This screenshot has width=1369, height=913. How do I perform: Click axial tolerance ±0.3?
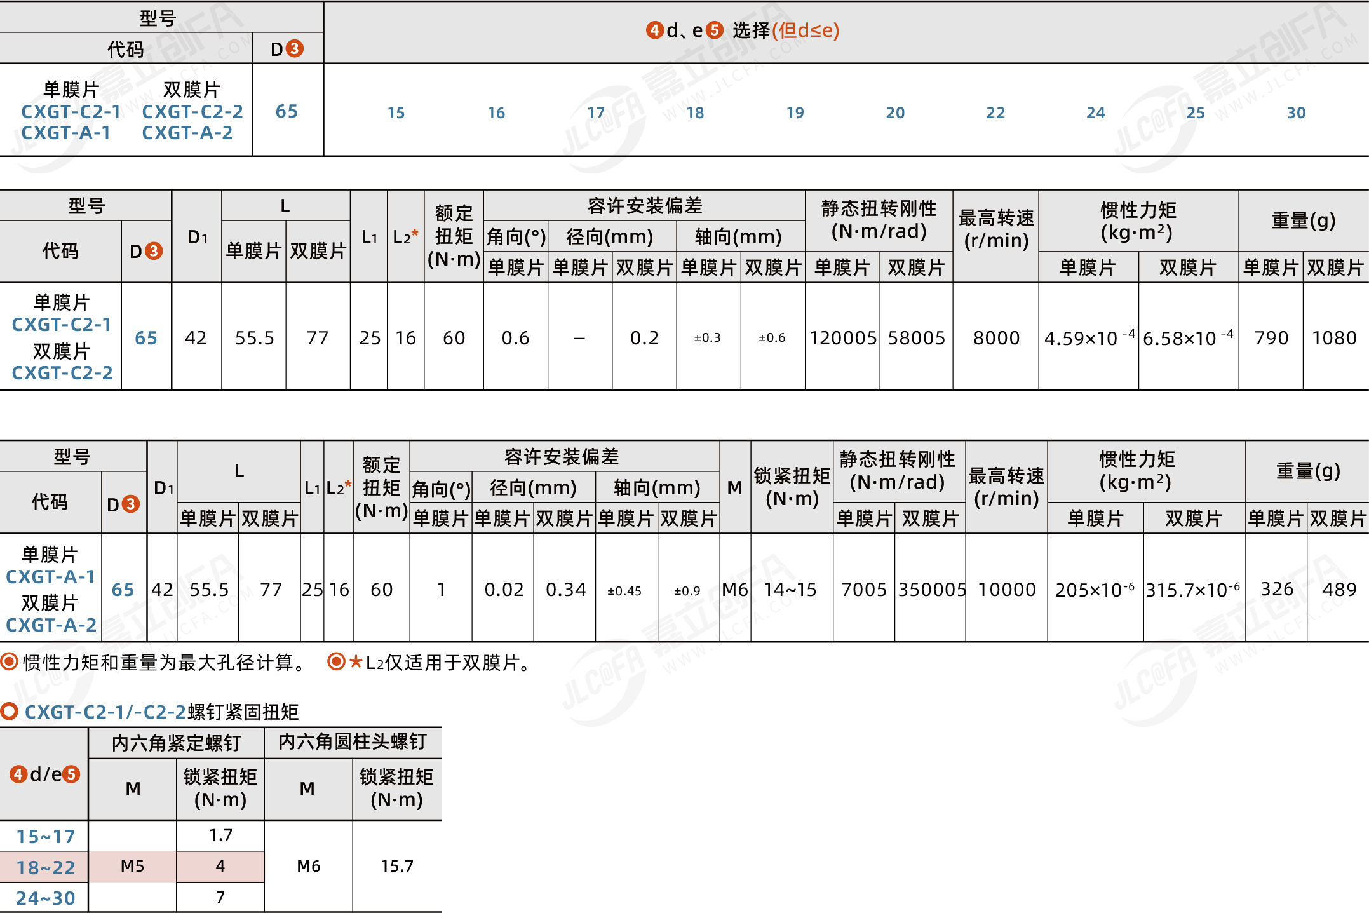coord(708,338)
